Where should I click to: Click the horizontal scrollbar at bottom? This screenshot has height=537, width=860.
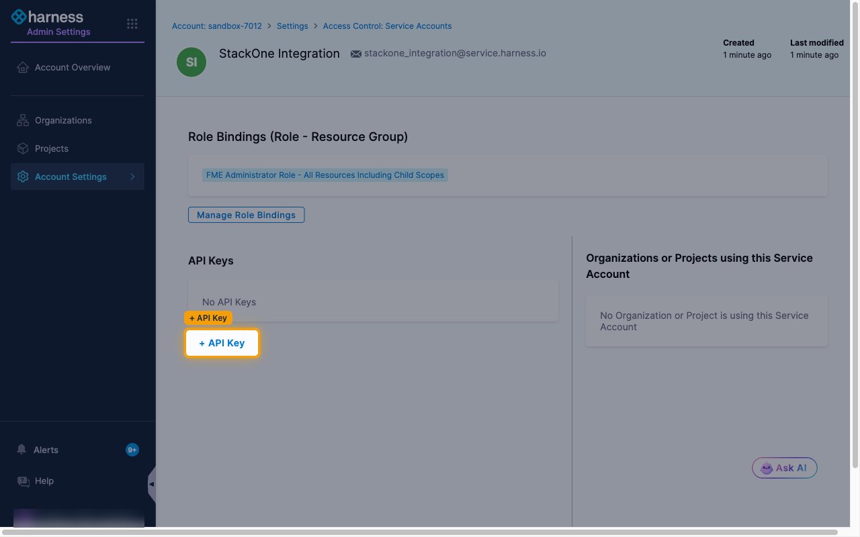(420, 532)
